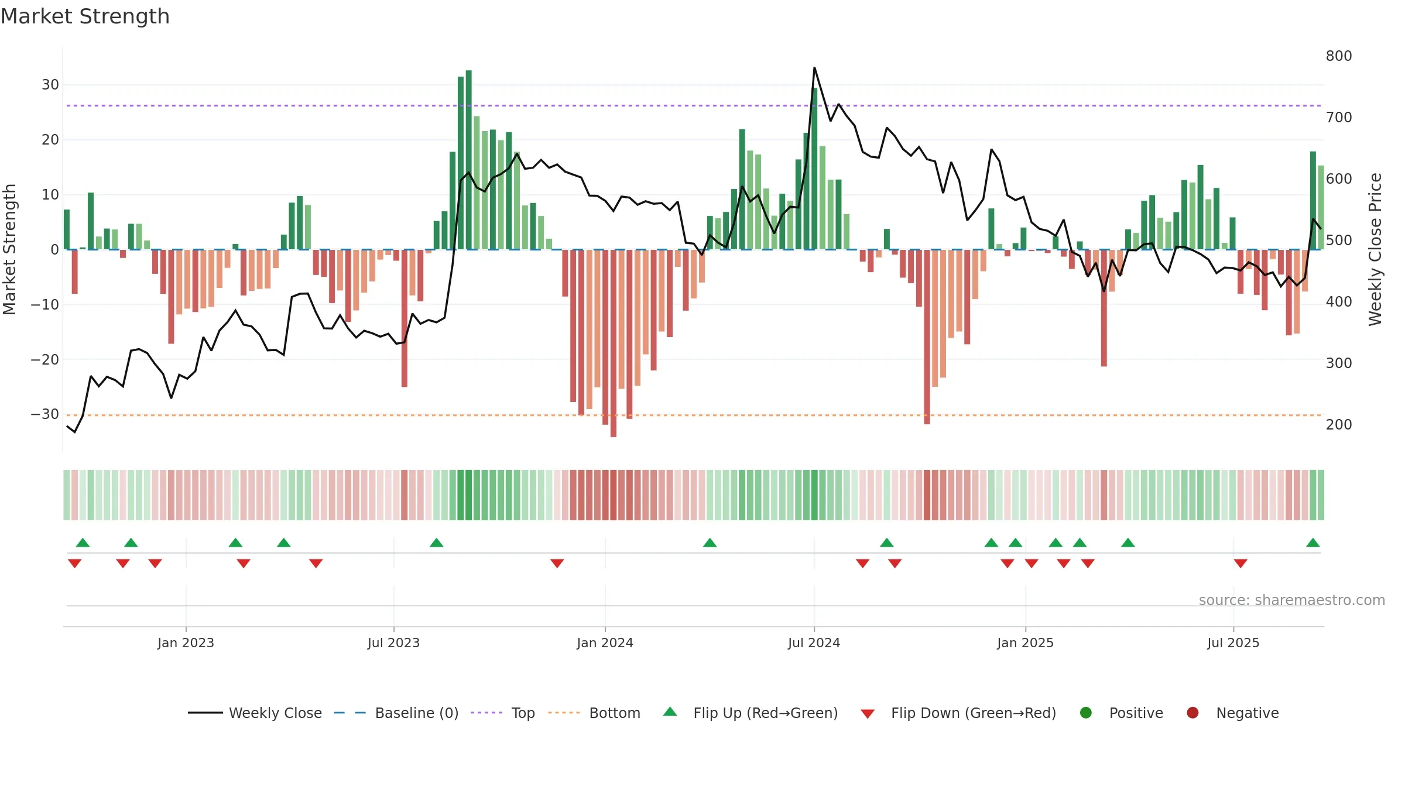
Task: Click the red flip-down triangle just before Jan 2024
Action: click(x=557, y=564)
